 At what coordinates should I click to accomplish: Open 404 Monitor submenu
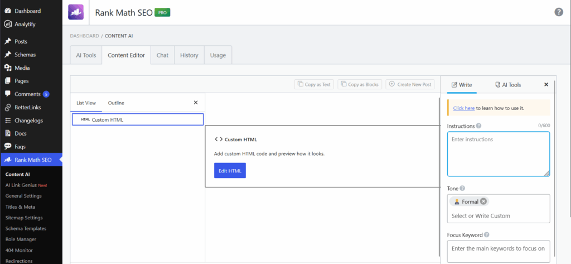tap(19, 251)
